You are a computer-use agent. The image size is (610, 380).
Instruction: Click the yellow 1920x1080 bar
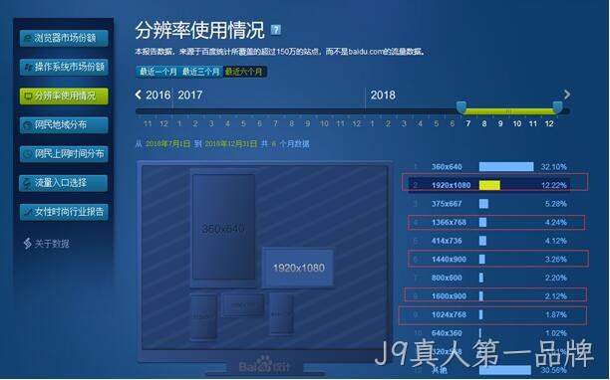pyautogui.click(x=489, y=185)
